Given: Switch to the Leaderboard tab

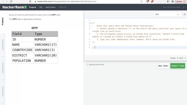Looking at the screenshot, I should (3, 68).
